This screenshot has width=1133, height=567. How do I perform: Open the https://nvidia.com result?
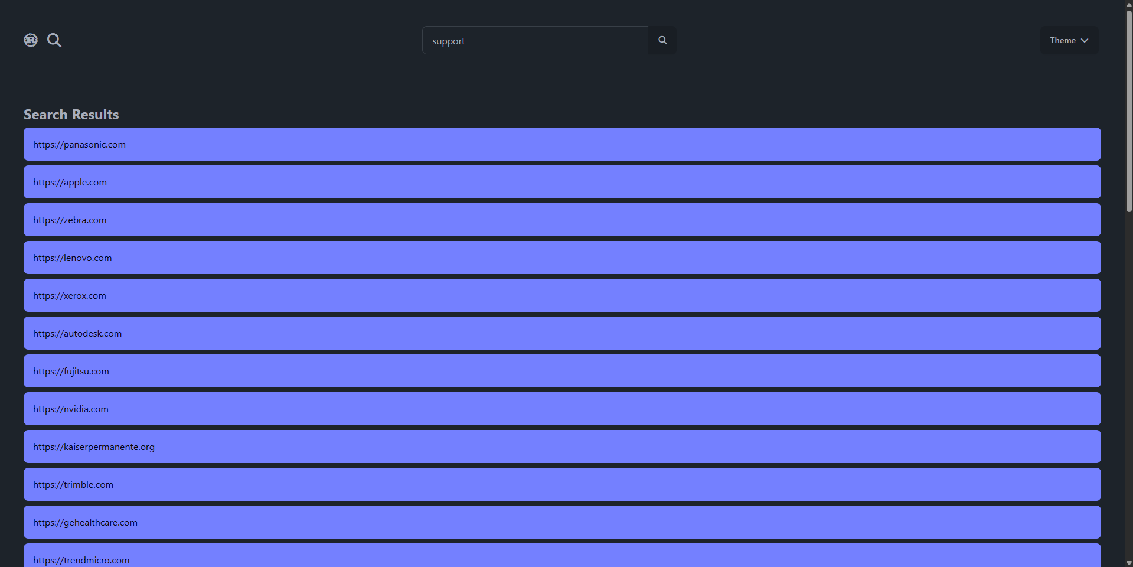[x=562, y=409]
